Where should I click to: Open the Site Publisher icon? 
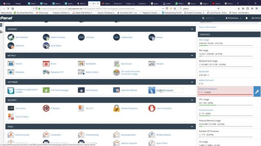point(11,37)
